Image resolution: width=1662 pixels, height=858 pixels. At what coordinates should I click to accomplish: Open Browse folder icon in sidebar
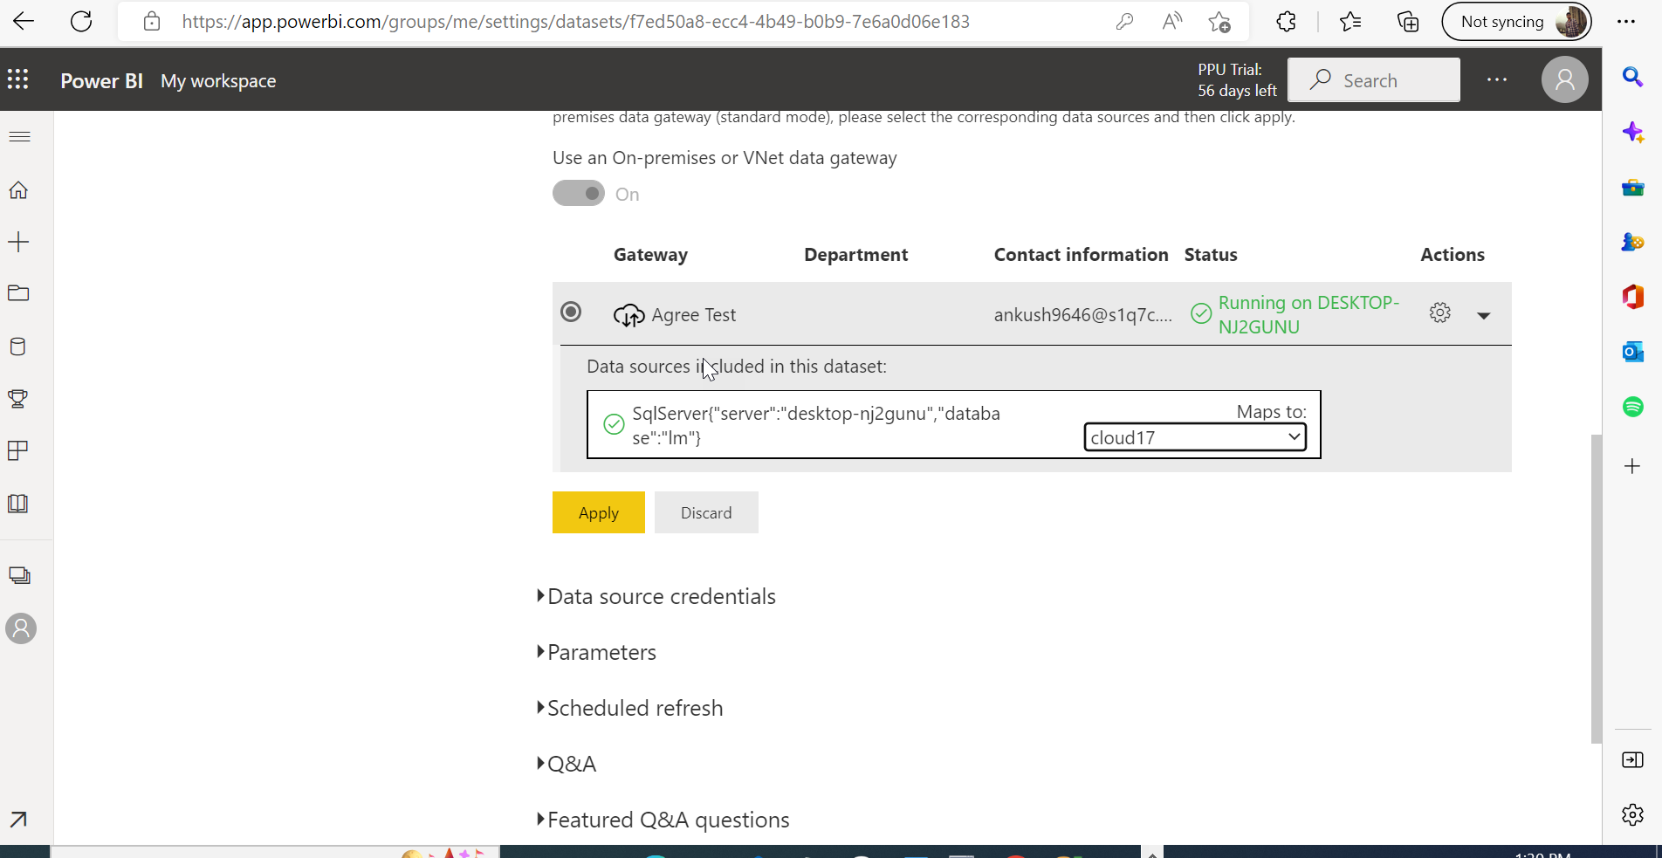pyautogui.click(x=18, y=293)
